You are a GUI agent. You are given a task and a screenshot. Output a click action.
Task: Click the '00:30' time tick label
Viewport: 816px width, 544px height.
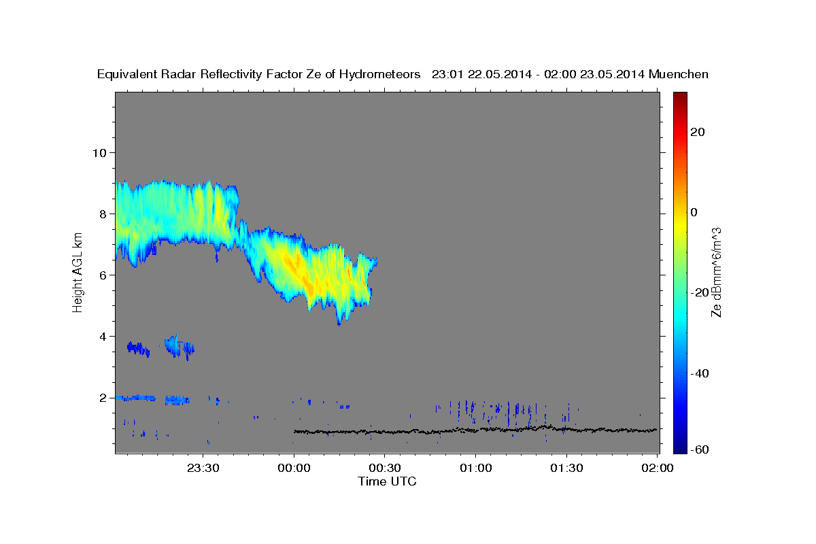tap(384, 468)
